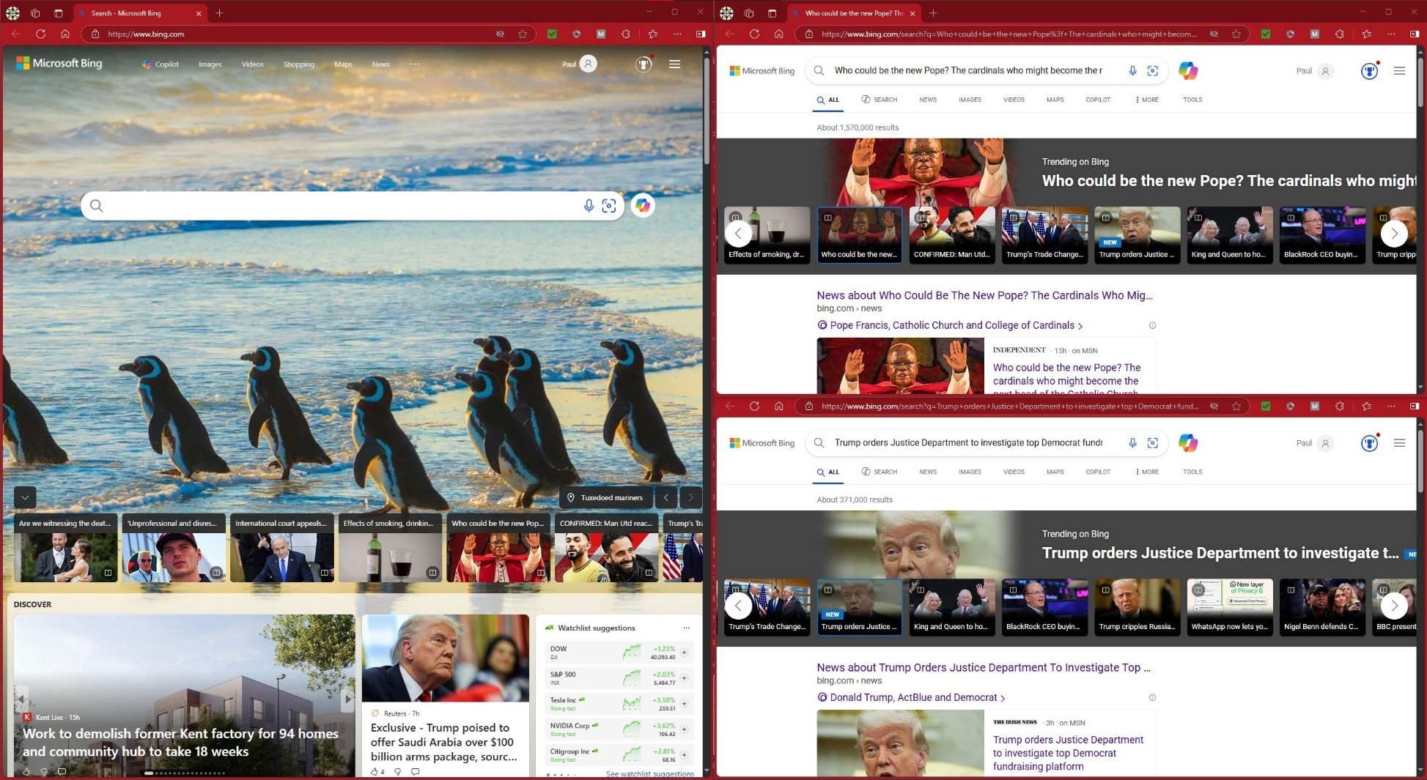Open the extensions puzzle icon in the left window
1427x780 pixels.
click(x=626, y=34)
